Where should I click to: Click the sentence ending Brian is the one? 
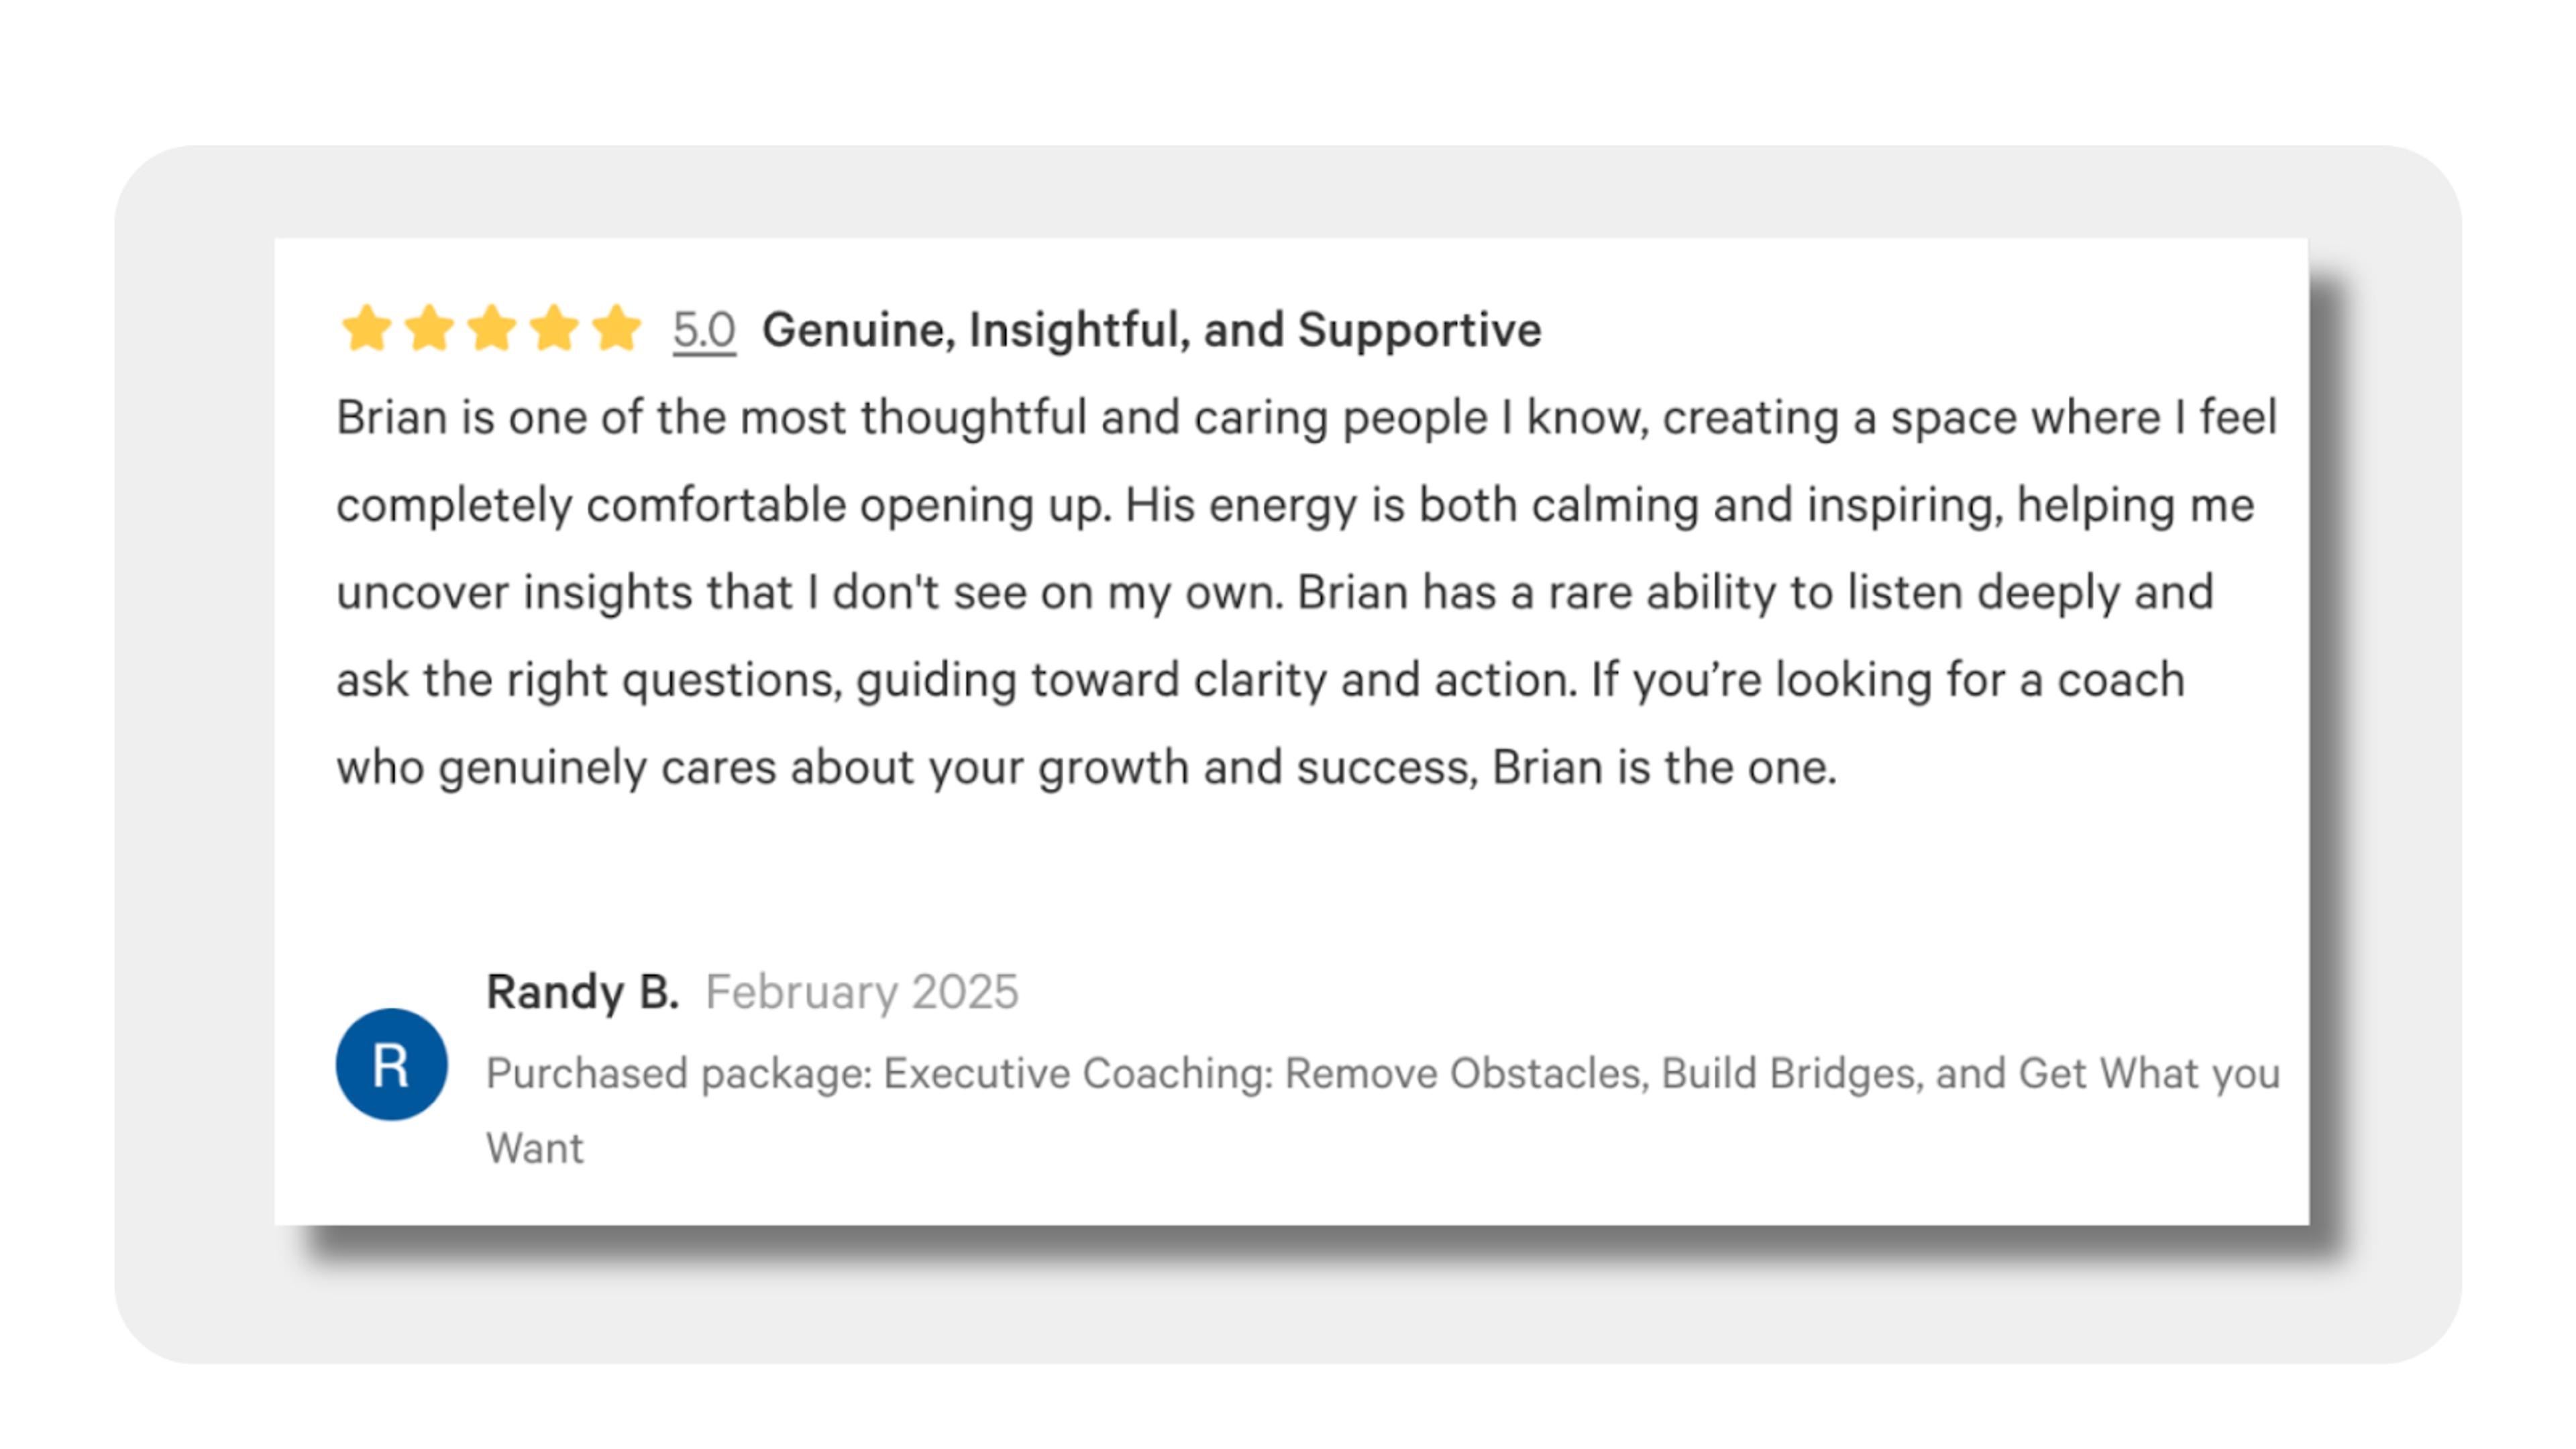click(x=1086, y=768)
